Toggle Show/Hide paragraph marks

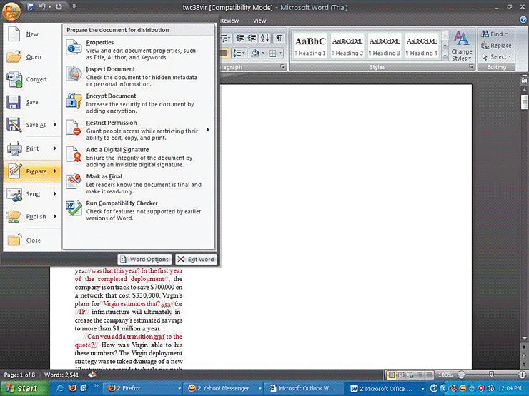coord(279,38)
